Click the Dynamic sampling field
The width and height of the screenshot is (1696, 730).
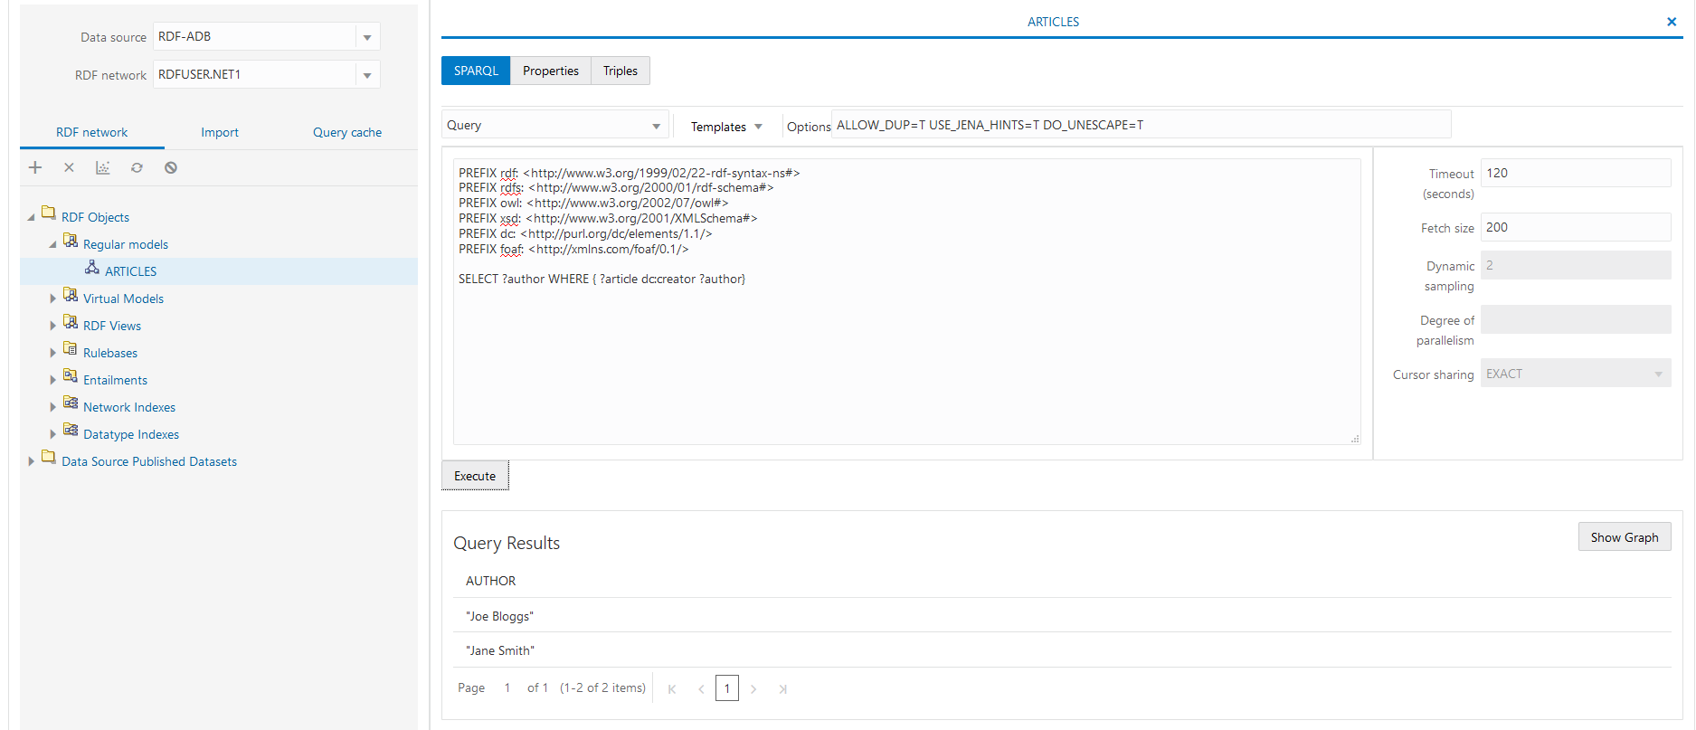click(x=1576, y=265)
